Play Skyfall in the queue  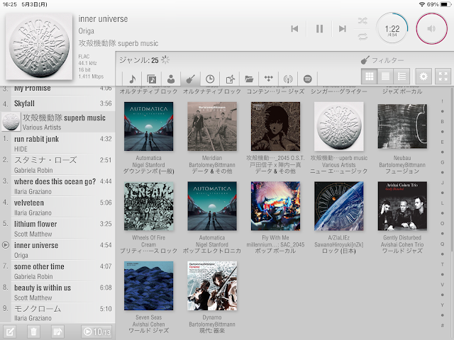tap(57, 103)
